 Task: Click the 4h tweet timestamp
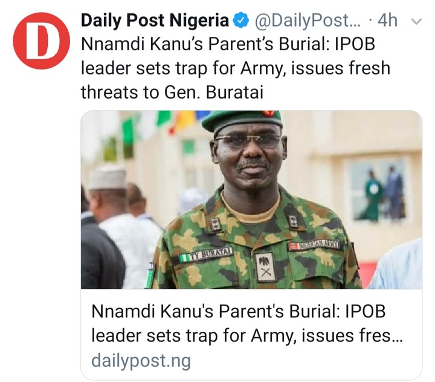pos(387,21)
